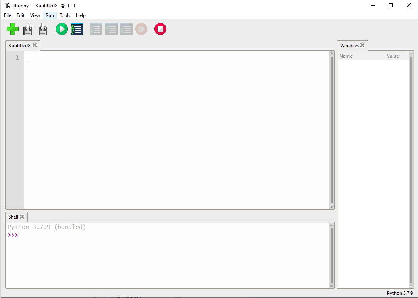Click the Step over toolbar icon
Screen dimensions: 418x298
[96, 29]
